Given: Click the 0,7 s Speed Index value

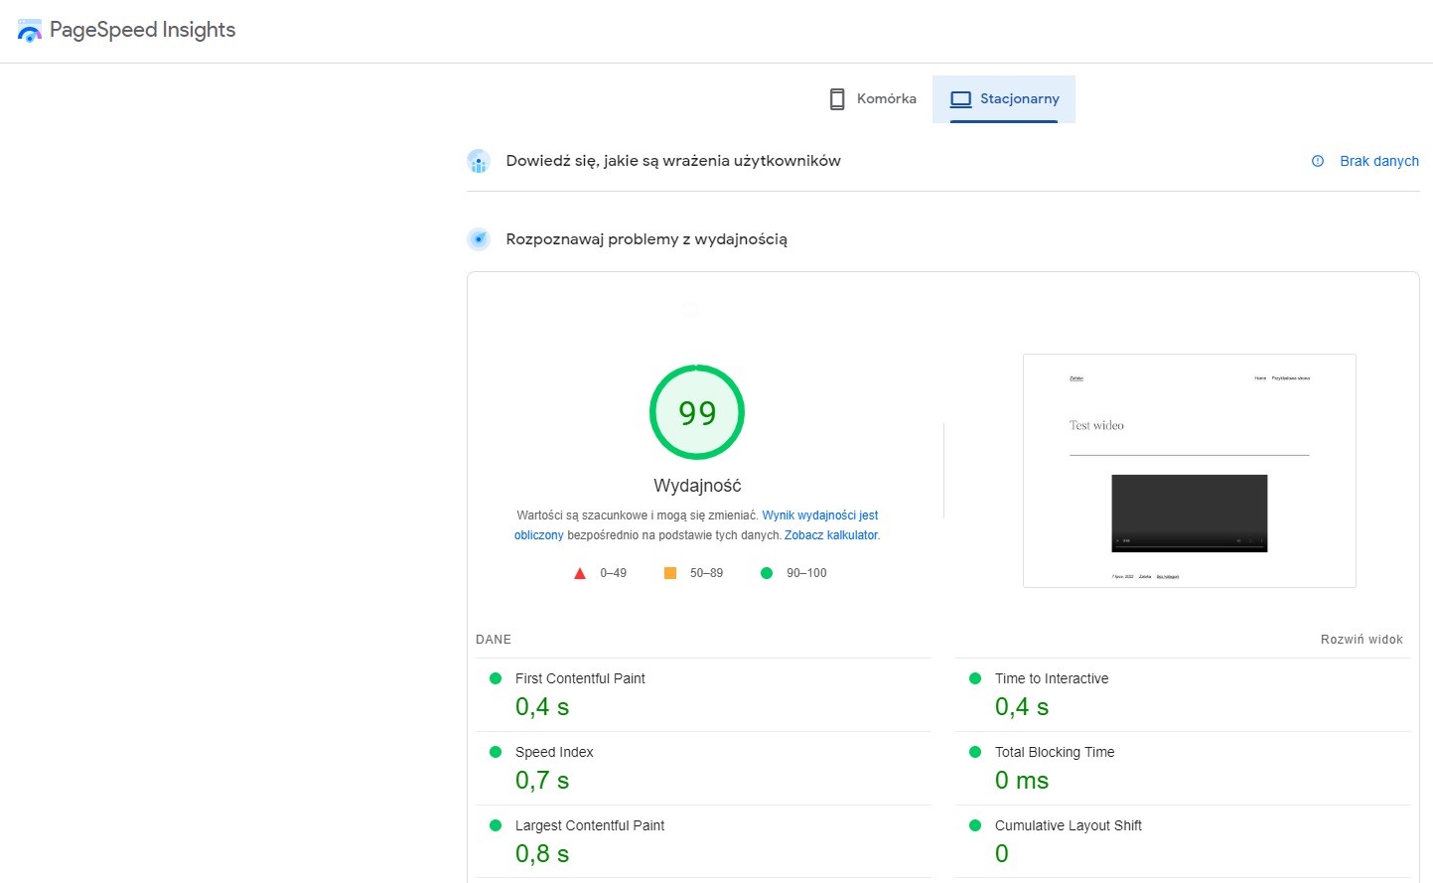Looking at the screenshot, I should (x=542, y=781).
